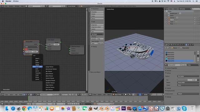Screen dimensions: 200x112
Task: Click the Mirror button in tool shelf
Action: pyautogui.click(x=97, y=19)
